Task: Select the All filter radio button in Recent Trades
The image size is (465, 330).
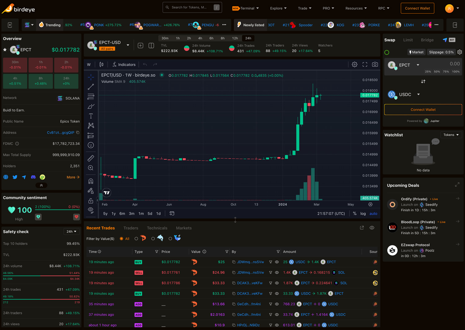Action: (x=121, y=239)
